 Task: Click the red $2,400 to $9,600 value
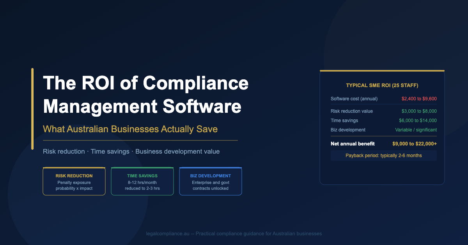(x=419, y=99)
